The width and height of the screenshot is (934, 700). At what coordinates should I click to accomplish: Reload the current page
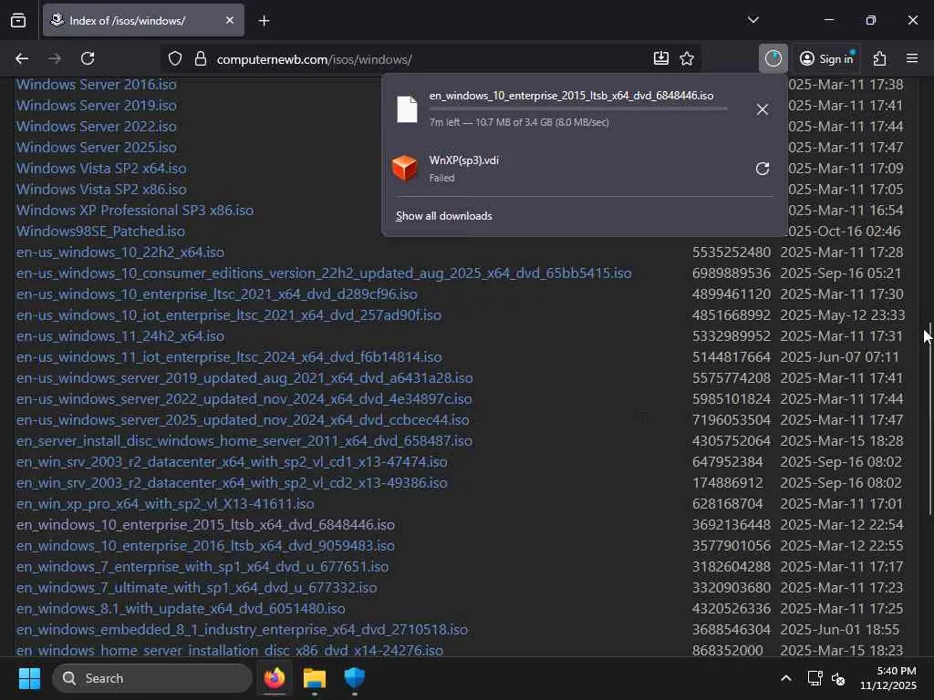coord(88,58)
